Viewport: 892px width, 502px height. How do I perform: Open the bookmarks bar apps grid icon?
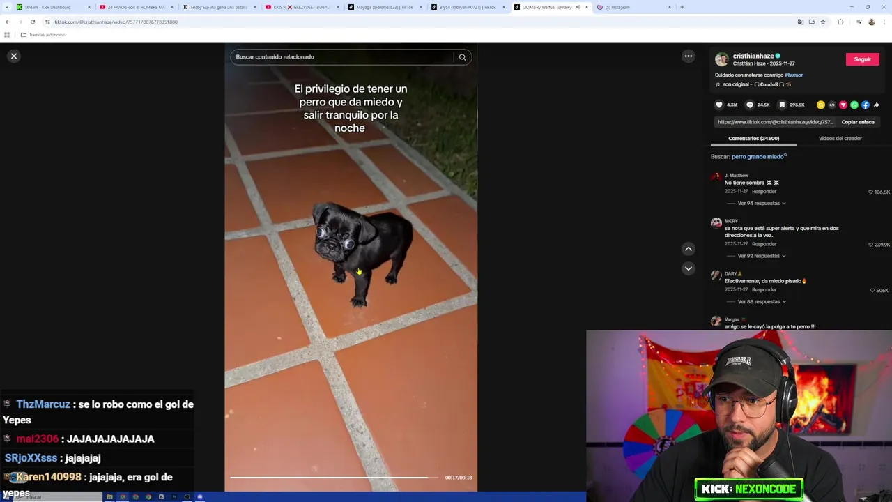7,35
